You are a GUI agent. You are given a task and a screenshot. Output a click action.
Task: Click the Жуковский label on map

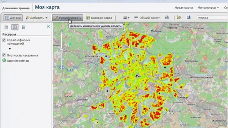click(219, 121)
